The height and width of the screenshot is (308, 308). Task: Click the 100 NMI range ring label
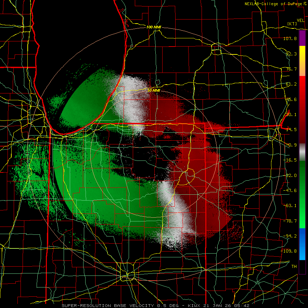(x=154, y=27)
